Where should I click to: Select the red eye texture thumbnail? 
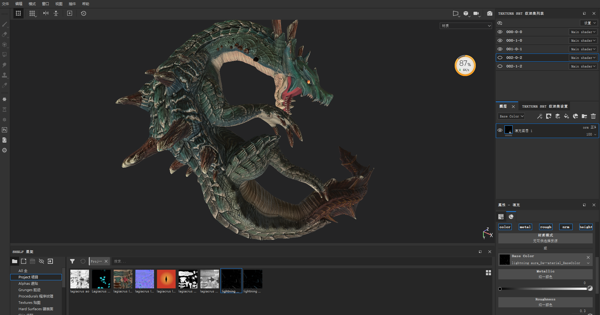click(x=166, y=279)
